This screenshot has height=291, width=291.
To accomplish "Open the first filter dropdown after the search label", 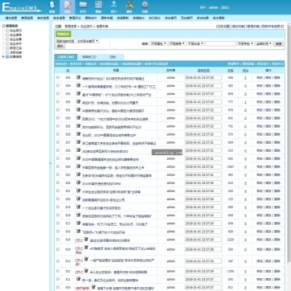I will pos(158,43).
